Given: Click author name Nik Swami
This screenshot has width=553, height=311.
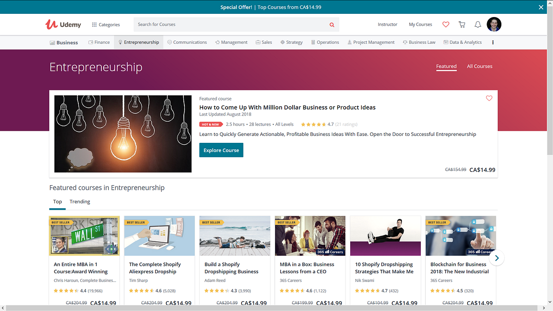Looking at the screenshot, I should 365,281.
